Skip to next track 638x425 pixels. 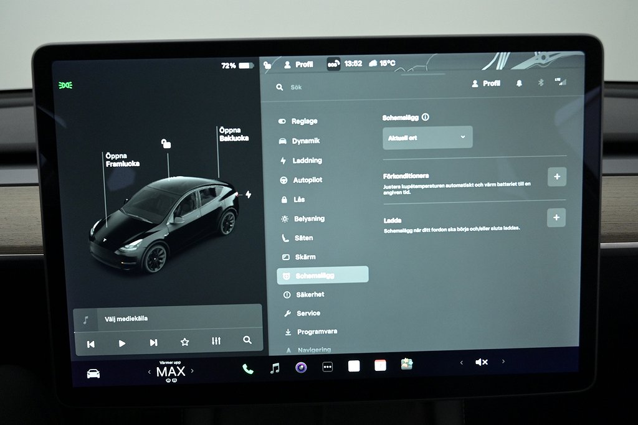point(153,342)
